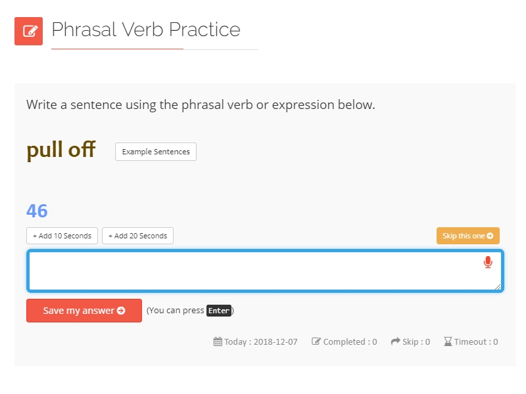
Task: Click the hourglass icon beside Timeout count
Action: [x=448, y=341]
